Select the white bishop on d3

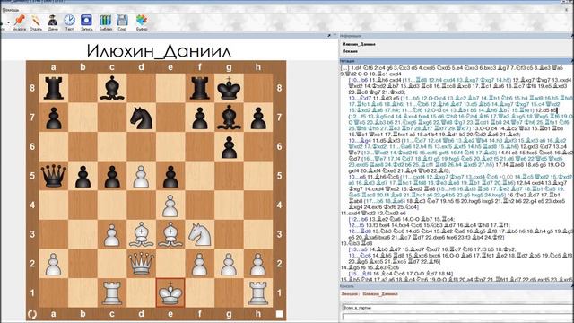[142, 234]
